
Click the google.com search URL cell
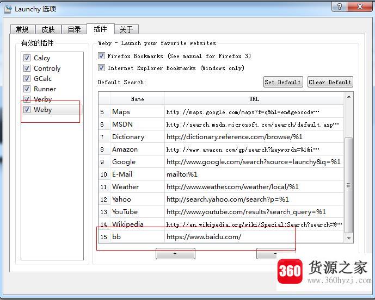pyautogui.click(x=254, y=162)
